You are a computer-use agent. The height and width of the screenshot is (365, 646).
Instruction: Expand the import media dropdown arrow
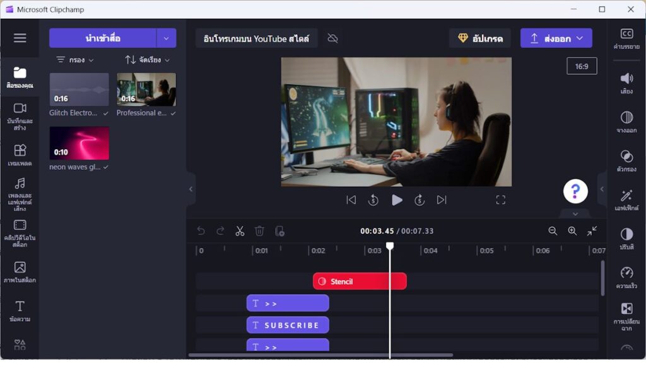click(166, 38)
